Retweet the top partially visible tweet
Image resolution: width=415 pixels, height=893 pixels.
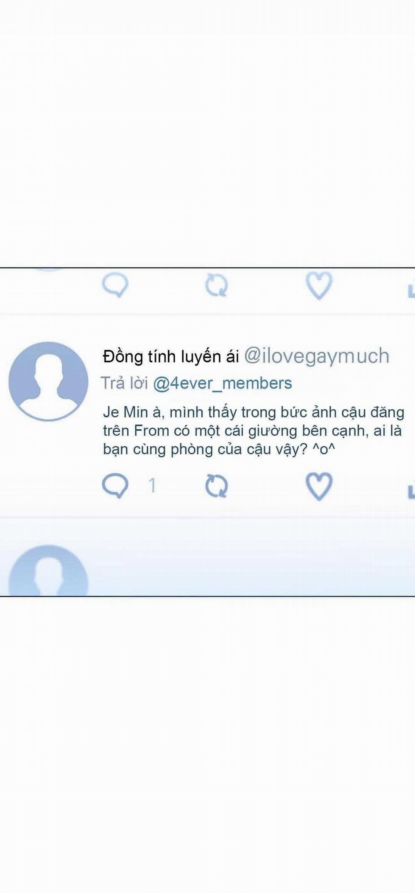point(217,286)
